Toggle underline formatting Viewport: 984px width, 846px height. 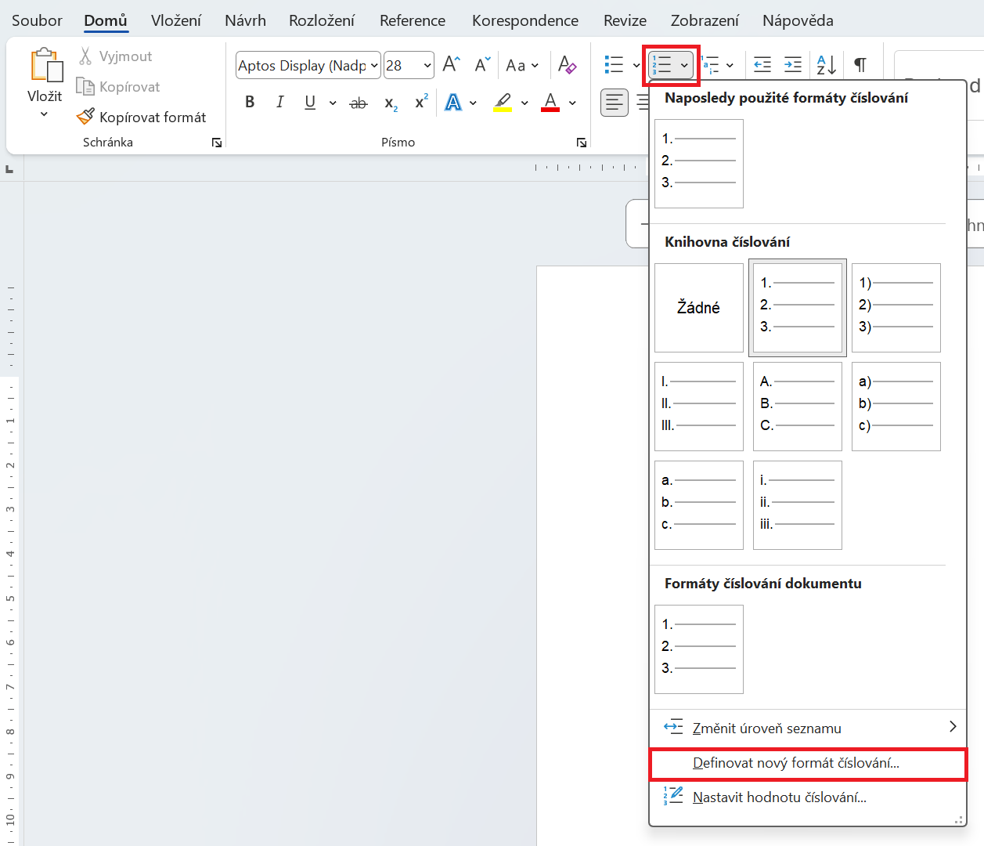pos(310,102)
